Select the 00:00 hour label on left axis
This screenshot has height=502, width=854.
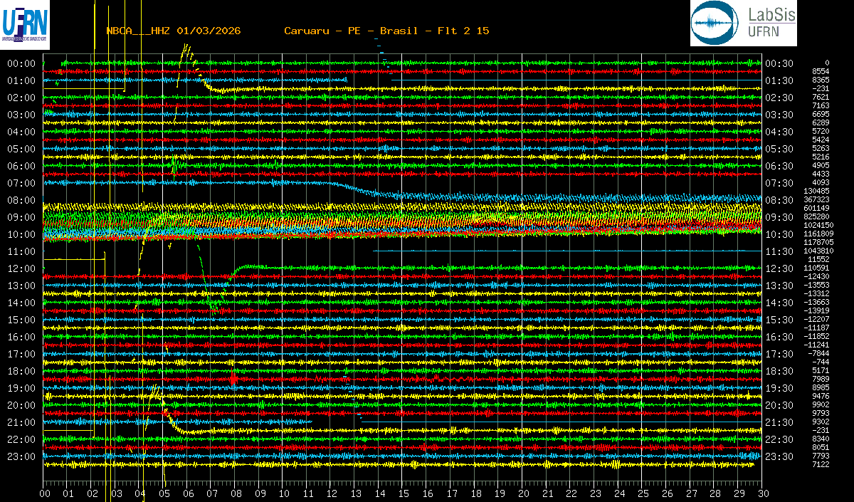21,63
